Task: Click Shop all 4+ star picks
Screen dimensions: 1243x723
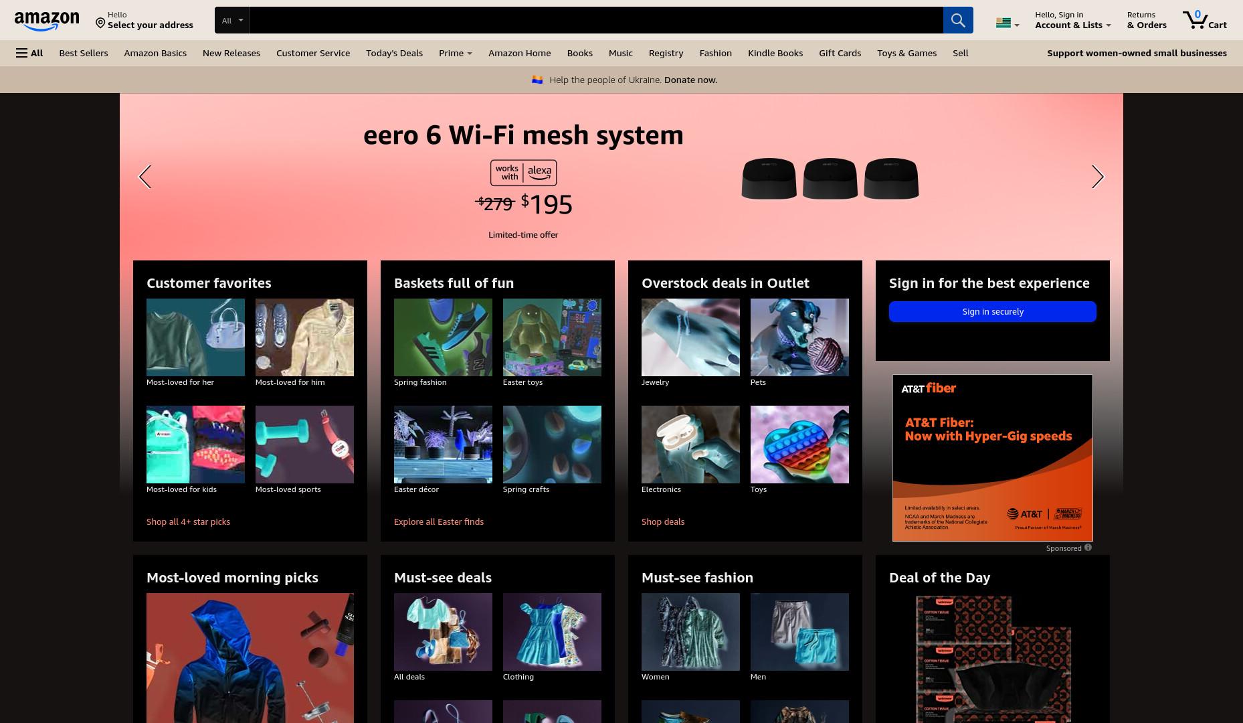Action: [x=188, y=521]
